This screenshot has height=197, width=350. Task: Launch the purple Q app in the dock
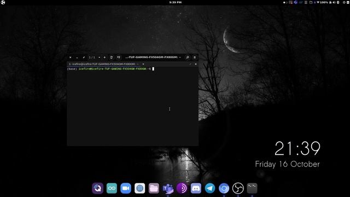pyautogui.click(x=97, y=188)
